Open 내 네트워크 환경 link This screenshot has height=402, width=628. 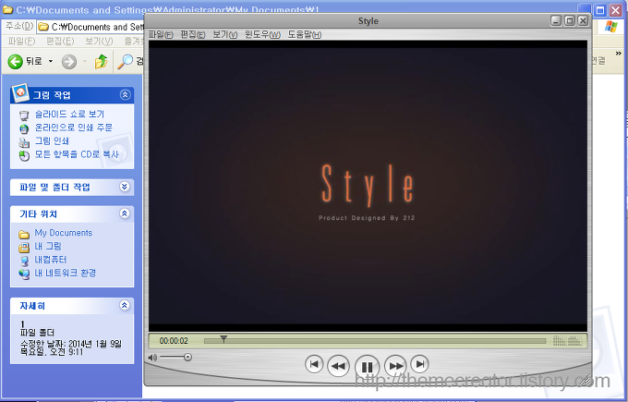click(x=66, y=273)
